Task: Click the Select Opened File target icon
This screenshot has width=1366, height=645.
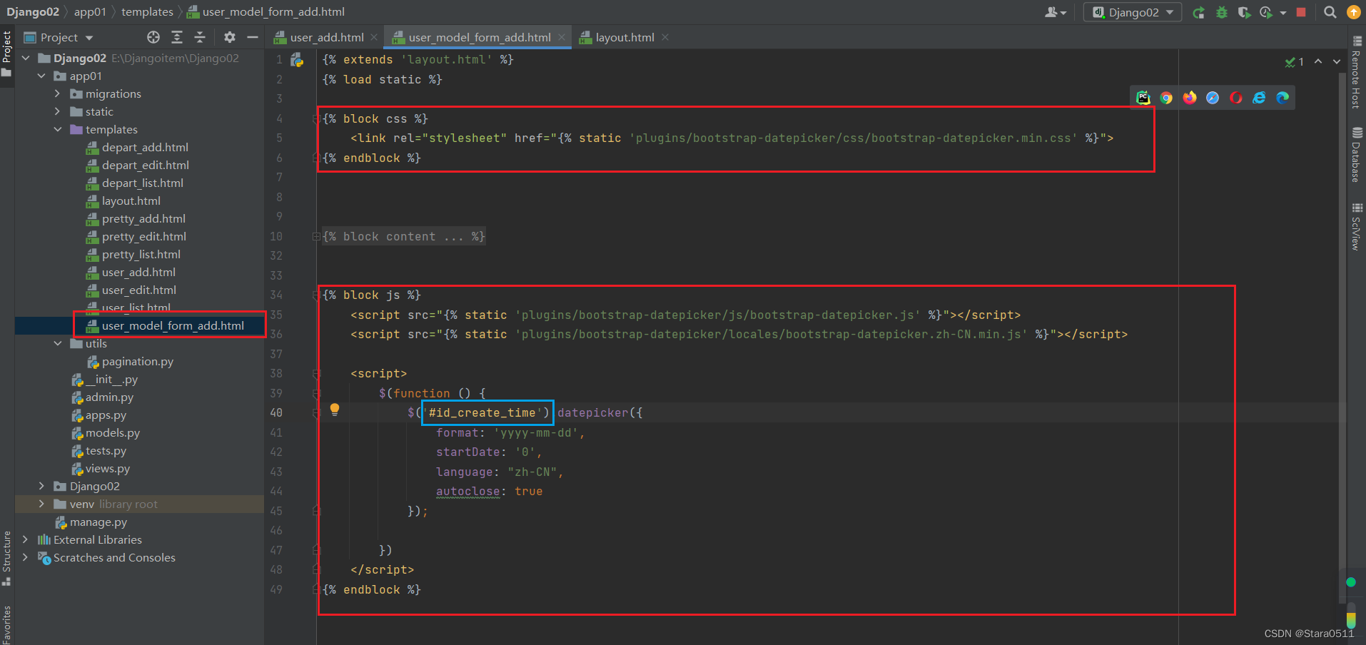Action: [153, 37]
